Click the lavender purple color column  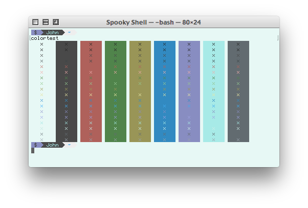click(189, 91)
